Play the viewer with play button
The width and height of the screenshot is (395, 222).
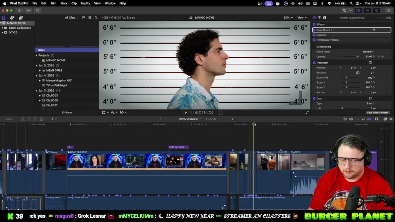pyautogui.click(x=186, y=113)
